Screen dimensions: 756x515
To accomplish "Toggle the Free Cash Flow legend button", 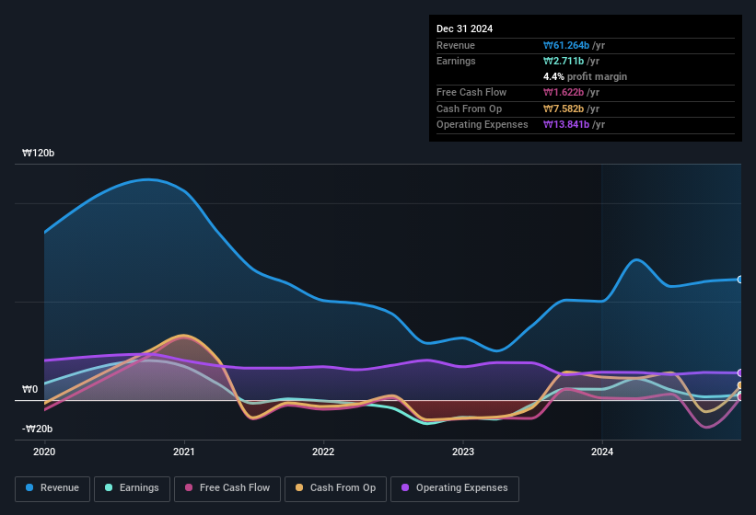I will [227, 488].
